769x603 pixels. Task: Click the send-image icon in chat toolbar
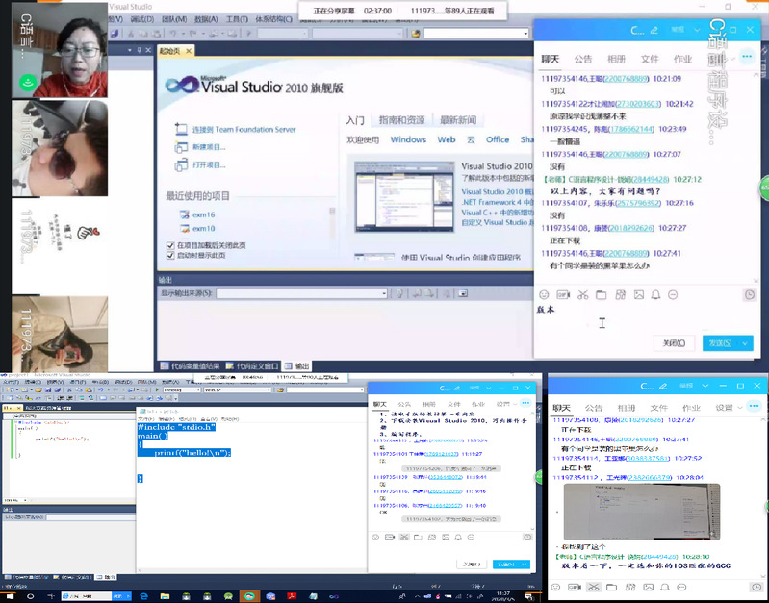[x=637, y=294]
